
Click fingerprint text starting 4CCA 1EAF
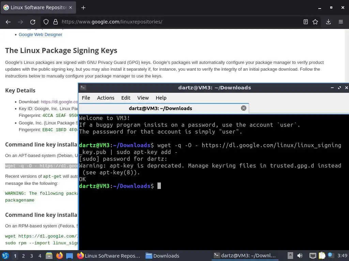point(60,116)
